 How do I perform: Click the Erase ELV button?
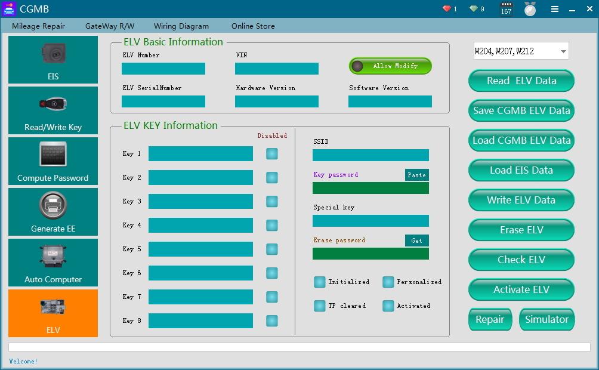pyautogui.click(x=521, y=230)
